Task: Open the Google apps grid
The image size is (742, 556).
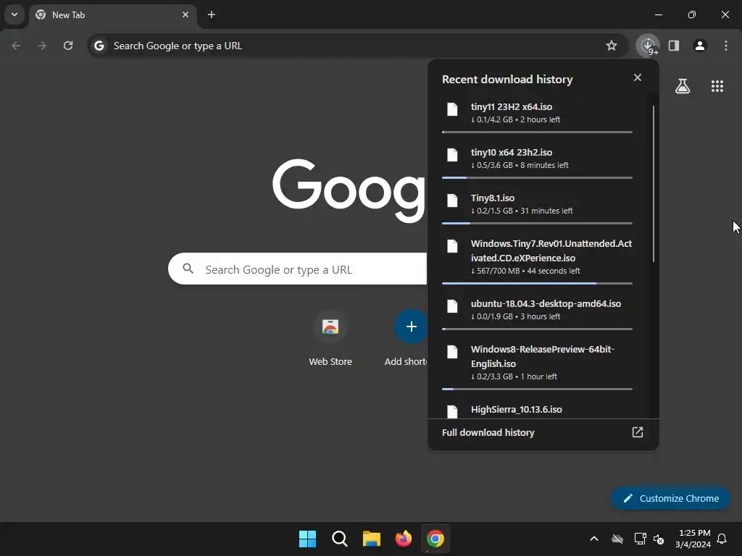Action: (717, 86)
